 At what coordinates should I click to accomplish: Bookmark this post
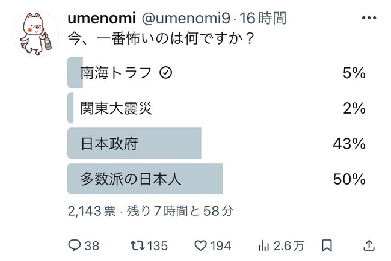click(x=327, y=245)
